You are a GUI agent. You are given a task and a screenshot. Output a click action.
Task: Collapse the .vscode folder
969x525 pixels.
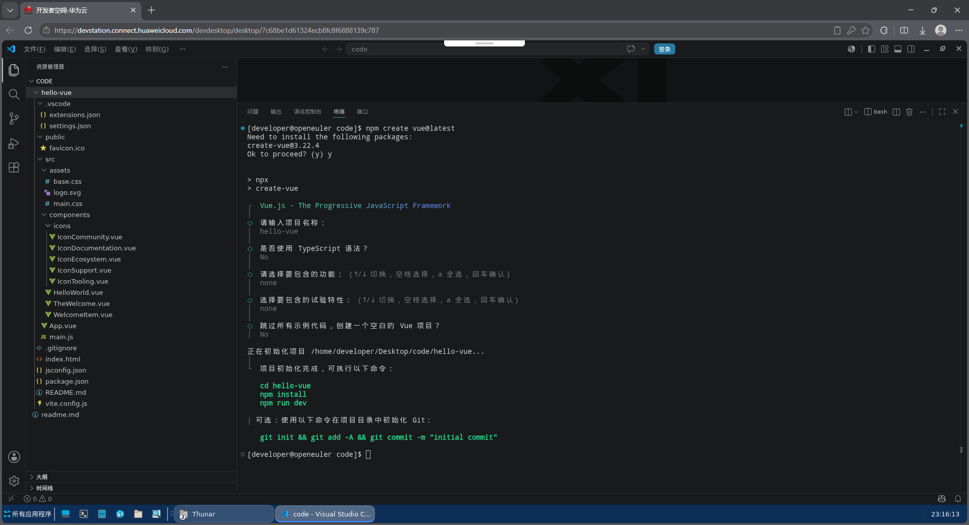click(131, 103)
